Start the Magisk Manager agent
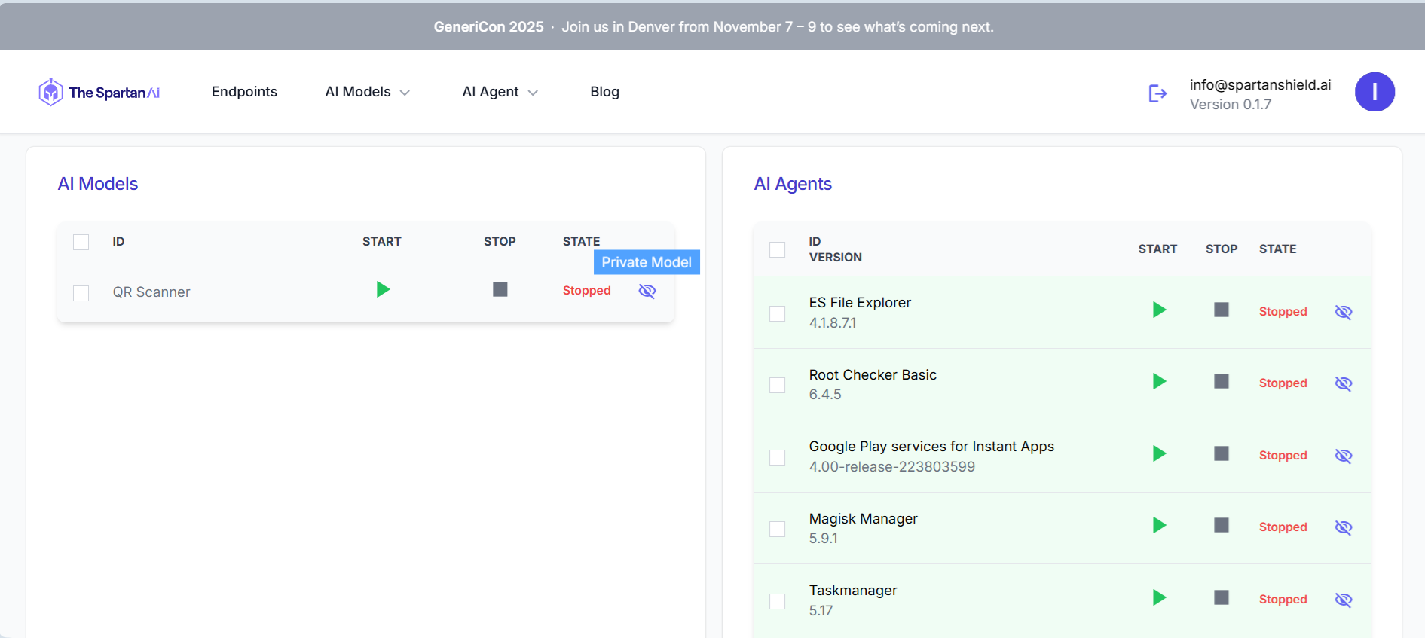 (1159, 525)
